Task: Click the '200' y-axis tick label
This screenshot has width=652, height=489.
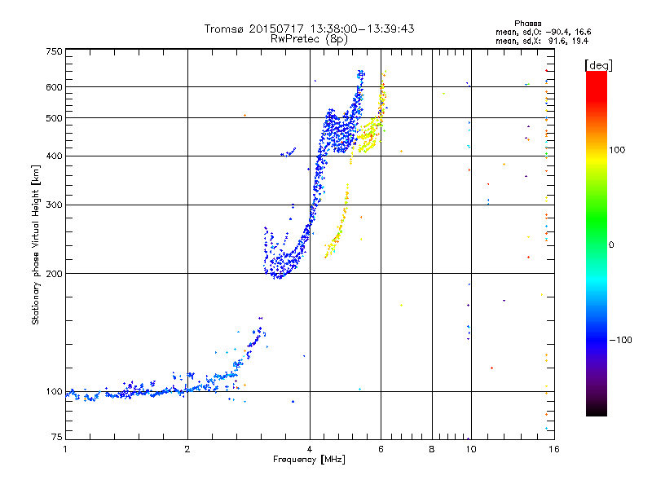Action: (x=54, y=274)
